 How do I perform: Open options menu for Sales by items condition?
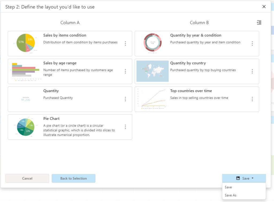[x=125, y=43]
